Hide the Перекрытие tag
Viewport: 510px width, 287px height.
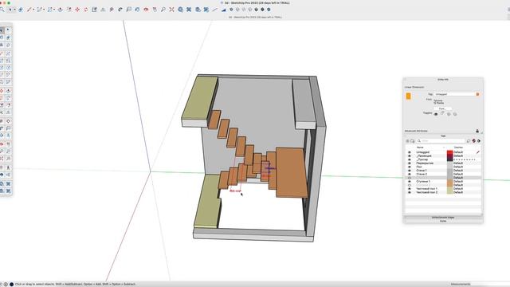[x=410, y=163]
